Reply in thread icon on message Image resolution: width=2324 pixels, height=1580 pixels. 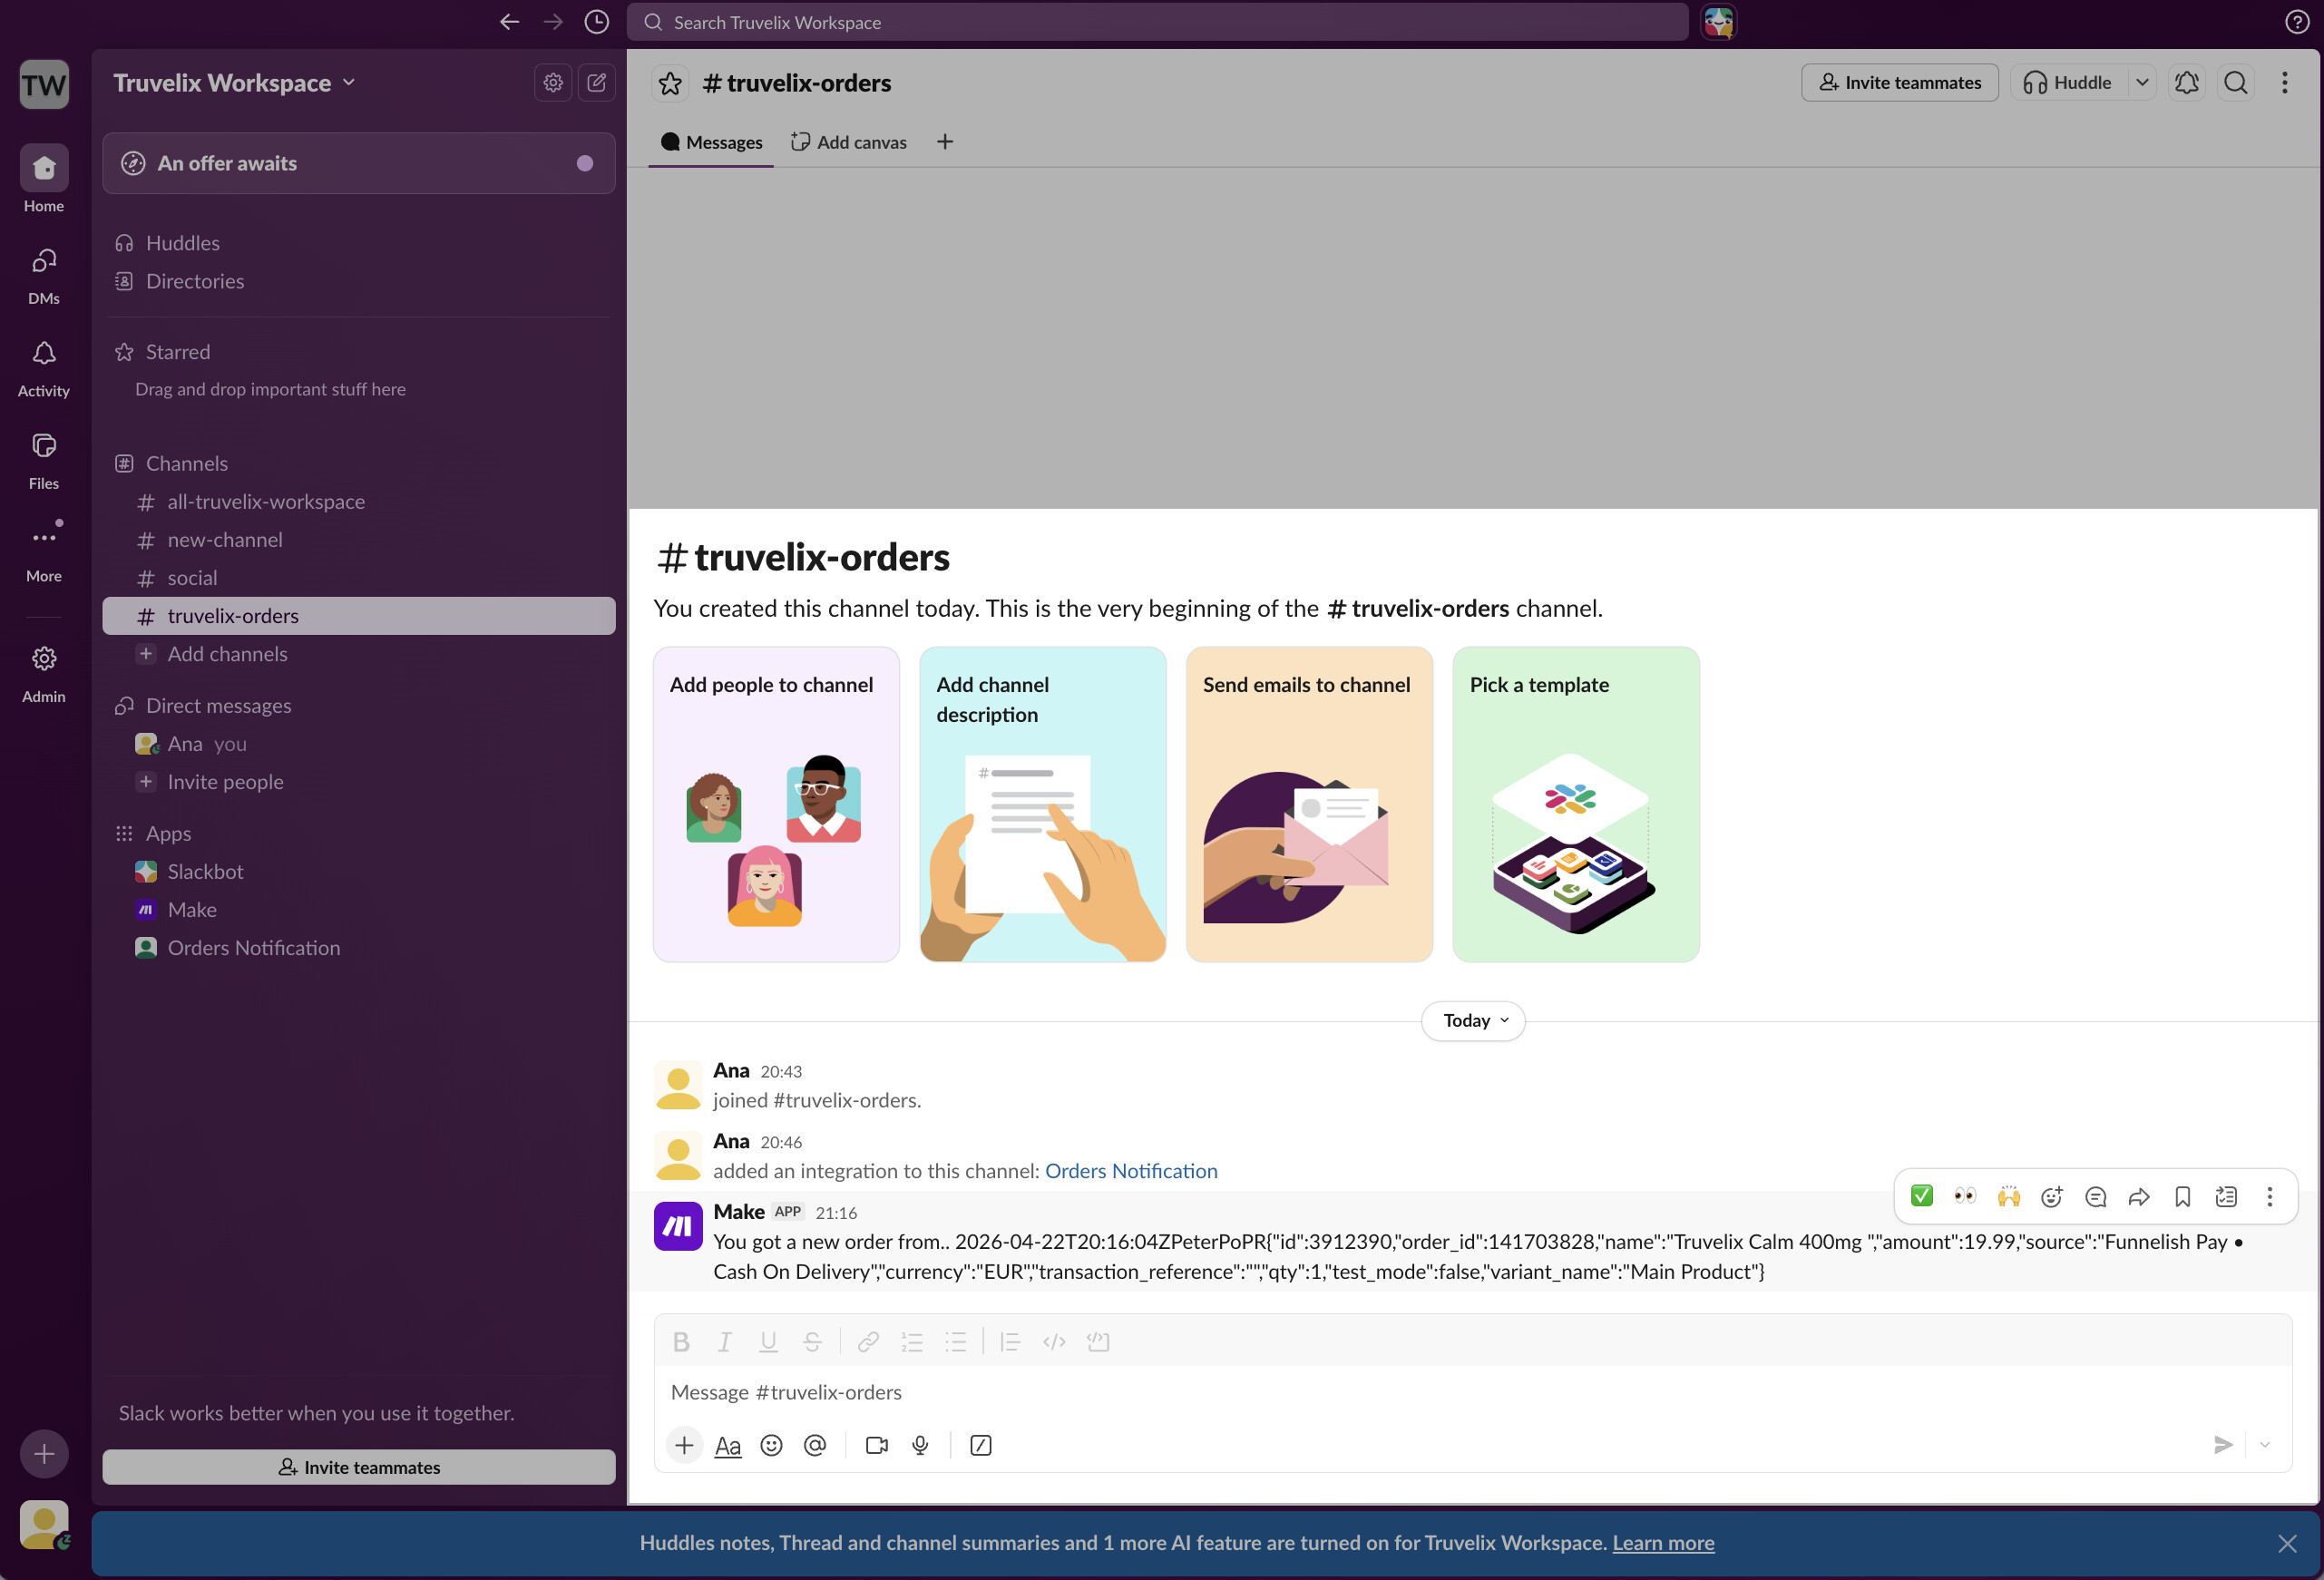click(x=2096, y=1197)
